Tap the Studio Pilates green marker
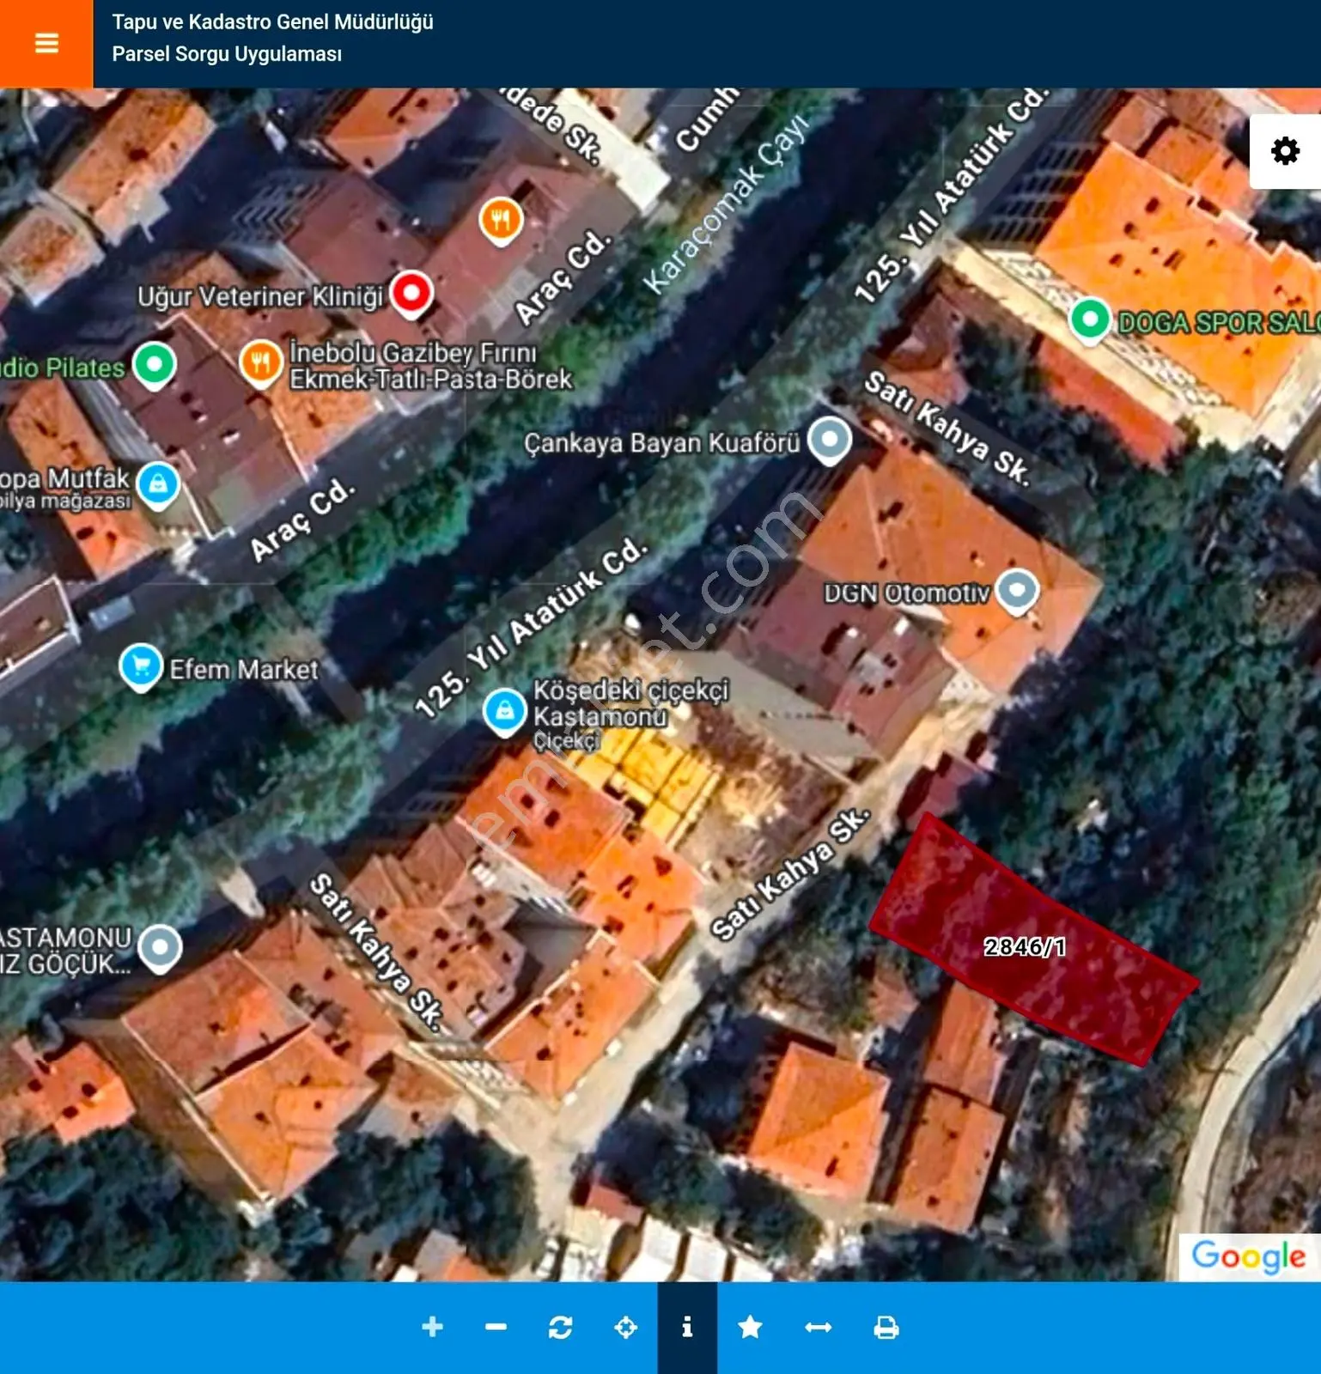Image resolution: width=1321 pixels, height=1374 pixels. [155, 366]
